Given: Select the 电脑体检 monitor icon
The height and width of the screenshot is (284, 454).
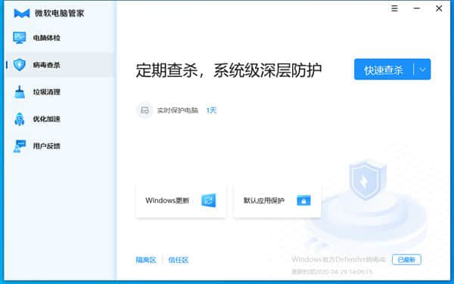Looking at the screenshot, I should point(20,38).
